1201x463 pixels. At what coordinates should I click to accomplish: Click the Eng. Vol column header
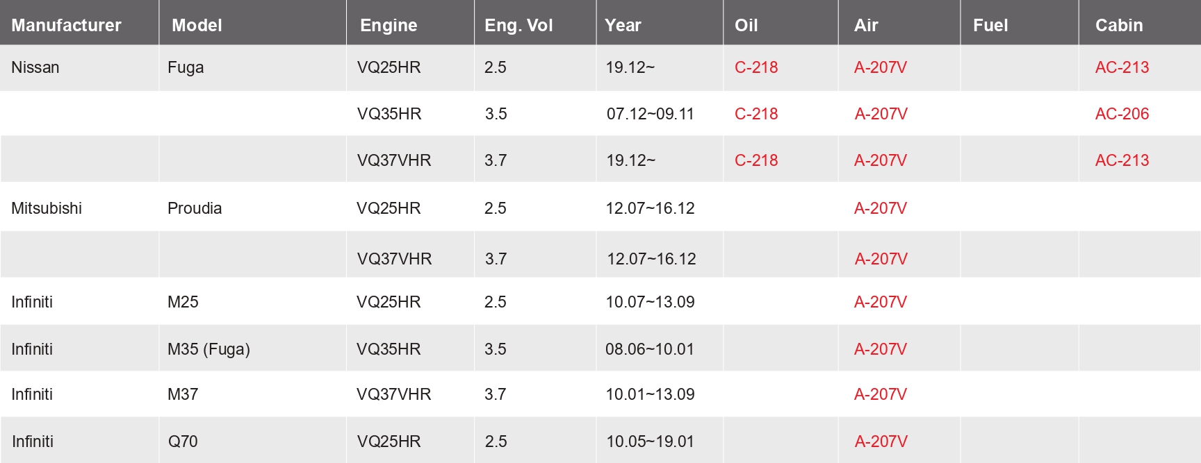click(x=518, y=26)
